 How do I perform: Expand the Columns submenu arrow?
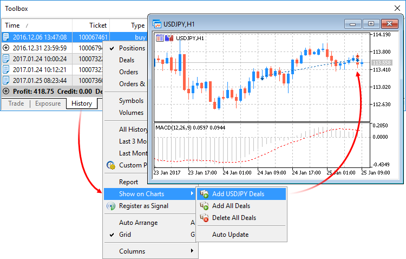pos(192,251)
